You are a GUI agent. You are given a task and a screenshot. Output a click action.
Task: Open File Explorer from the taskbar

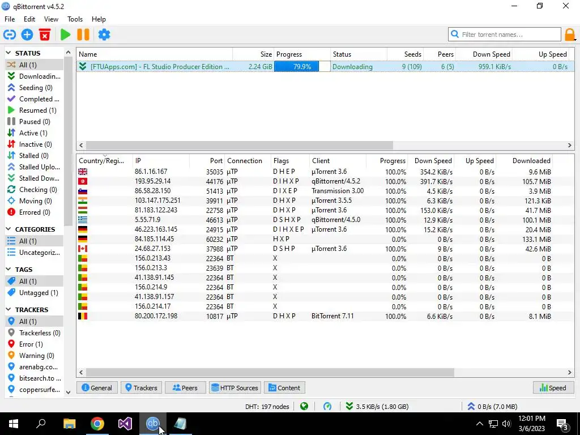[x=69, y=424]
